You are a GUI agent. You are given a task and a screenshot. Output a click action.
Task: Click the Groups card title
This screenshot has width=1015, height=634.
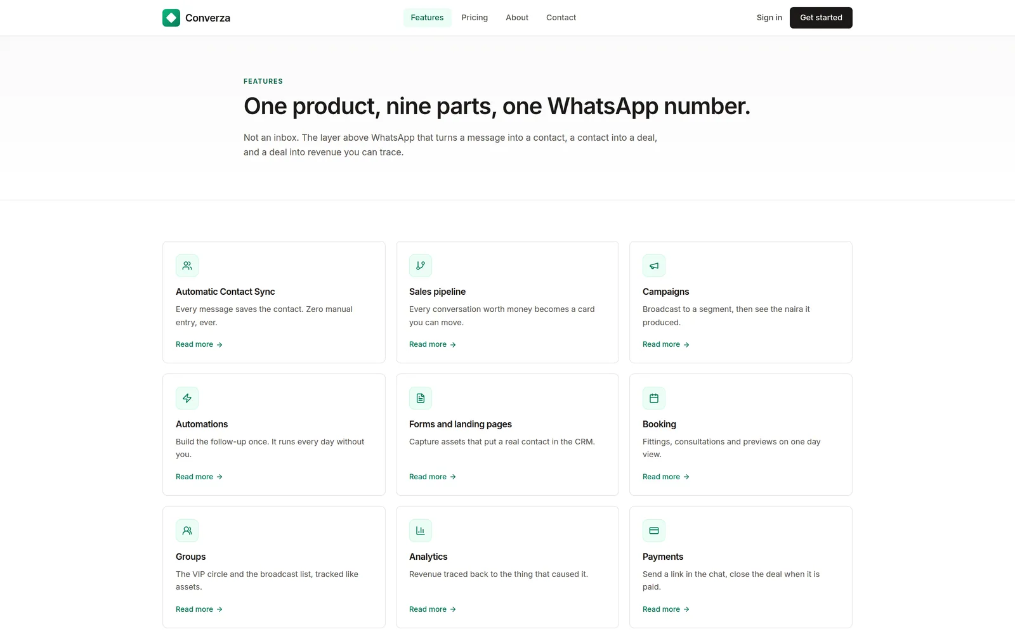(190, 557)
